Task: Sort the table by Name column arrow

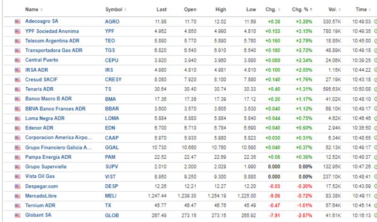Action: (x=41, y=9)
